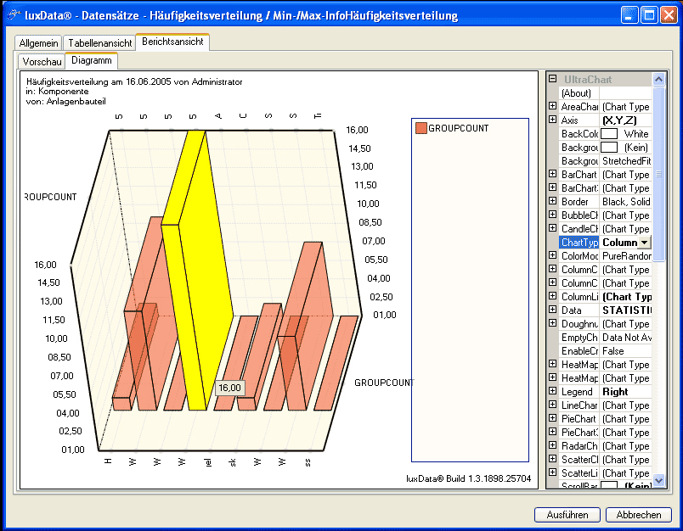Expand the AreaChart property node
Image resolution: width=683 pixels, height=531 pixels.
tap(553, 107)
